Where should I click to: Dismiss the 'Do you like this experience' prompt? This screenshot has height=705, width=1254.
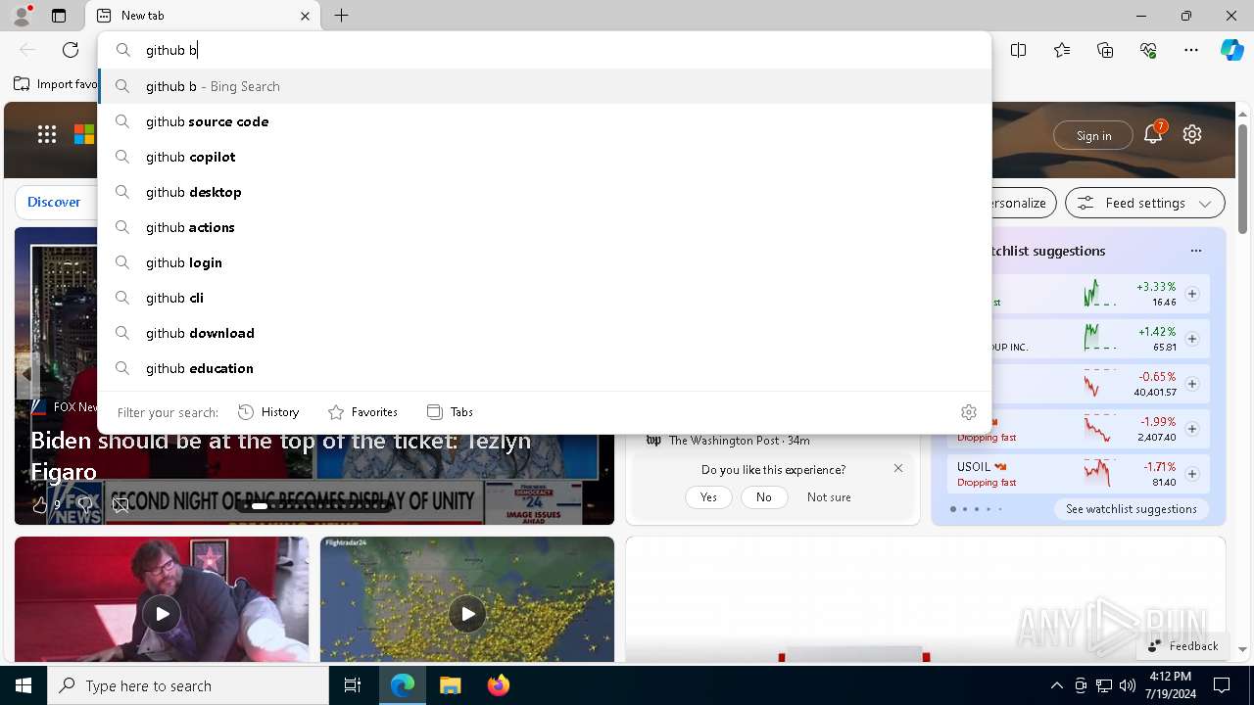[898, 468]
